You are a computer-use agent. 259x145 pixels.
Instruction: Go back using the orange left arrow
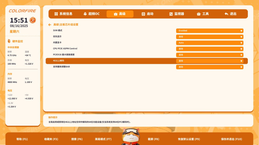(50, 25)
